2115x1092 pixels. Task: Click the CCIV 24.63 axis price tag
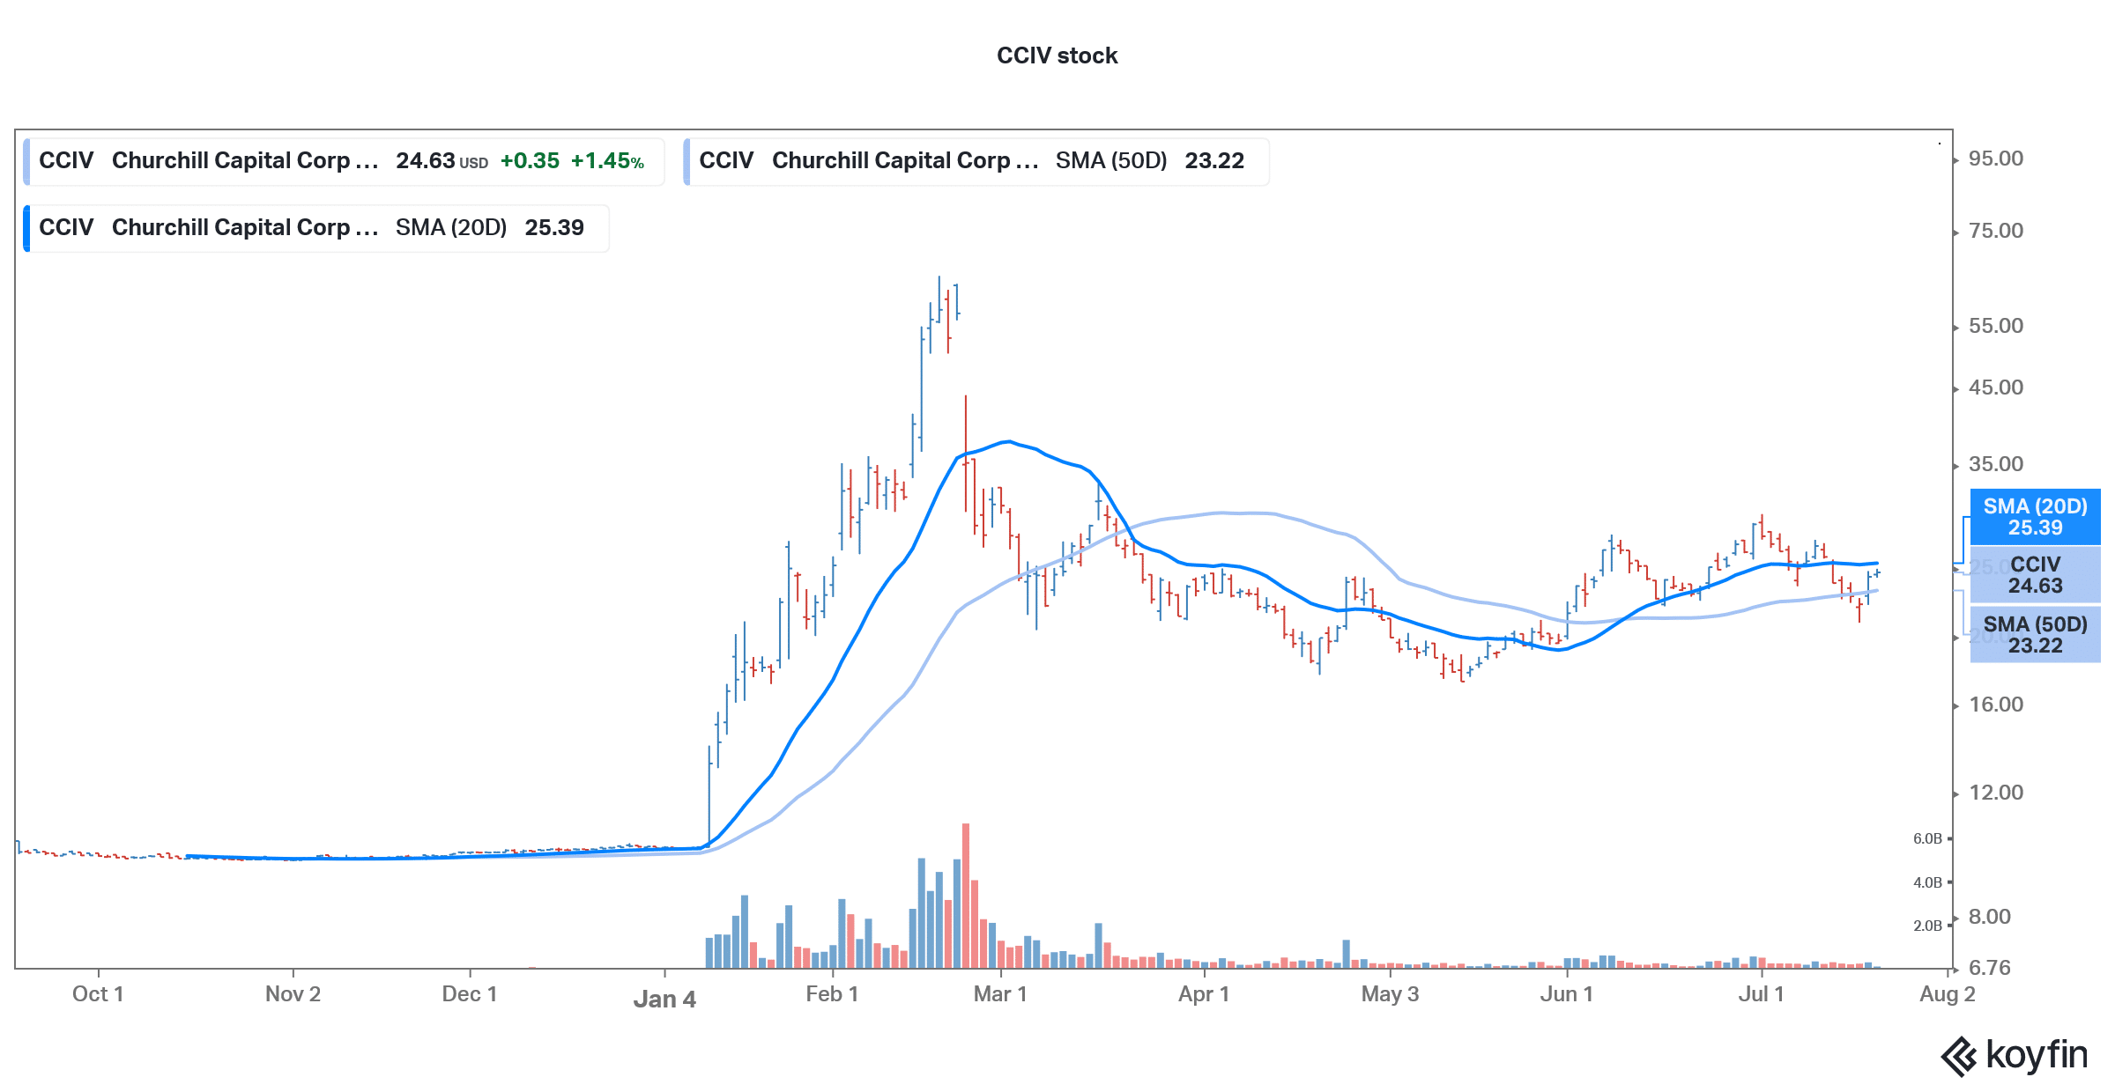point(2035,575)
